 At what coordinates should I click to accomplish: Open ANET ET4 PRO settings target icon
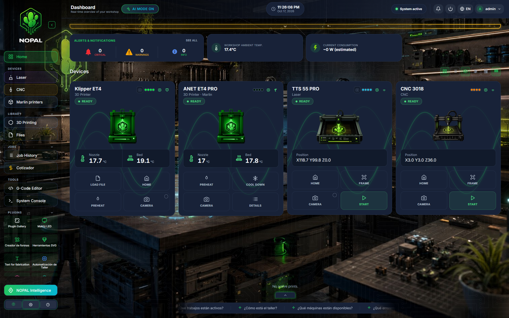click(x=268, y=90)
